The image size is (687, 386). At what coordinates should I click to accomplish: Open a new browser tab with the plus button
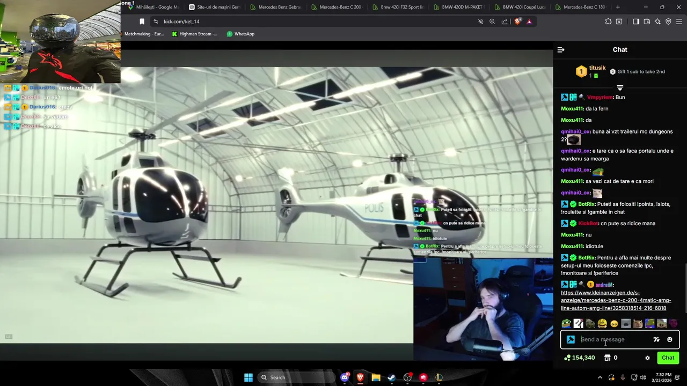(x=618, y=7)
